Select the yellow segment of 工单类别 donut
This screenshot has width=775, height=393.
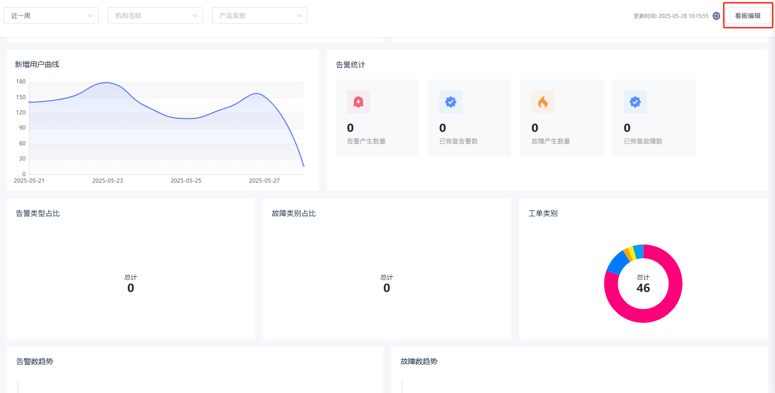click(632, 253)
